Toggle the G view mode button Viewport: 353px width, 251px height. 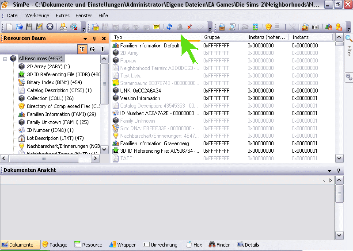point(92,49)
